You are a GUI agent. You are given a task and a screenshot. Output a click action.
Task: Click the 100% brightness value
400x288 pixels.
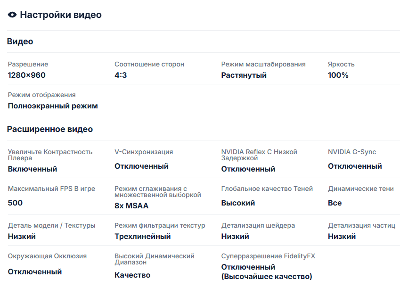(338, 75)
